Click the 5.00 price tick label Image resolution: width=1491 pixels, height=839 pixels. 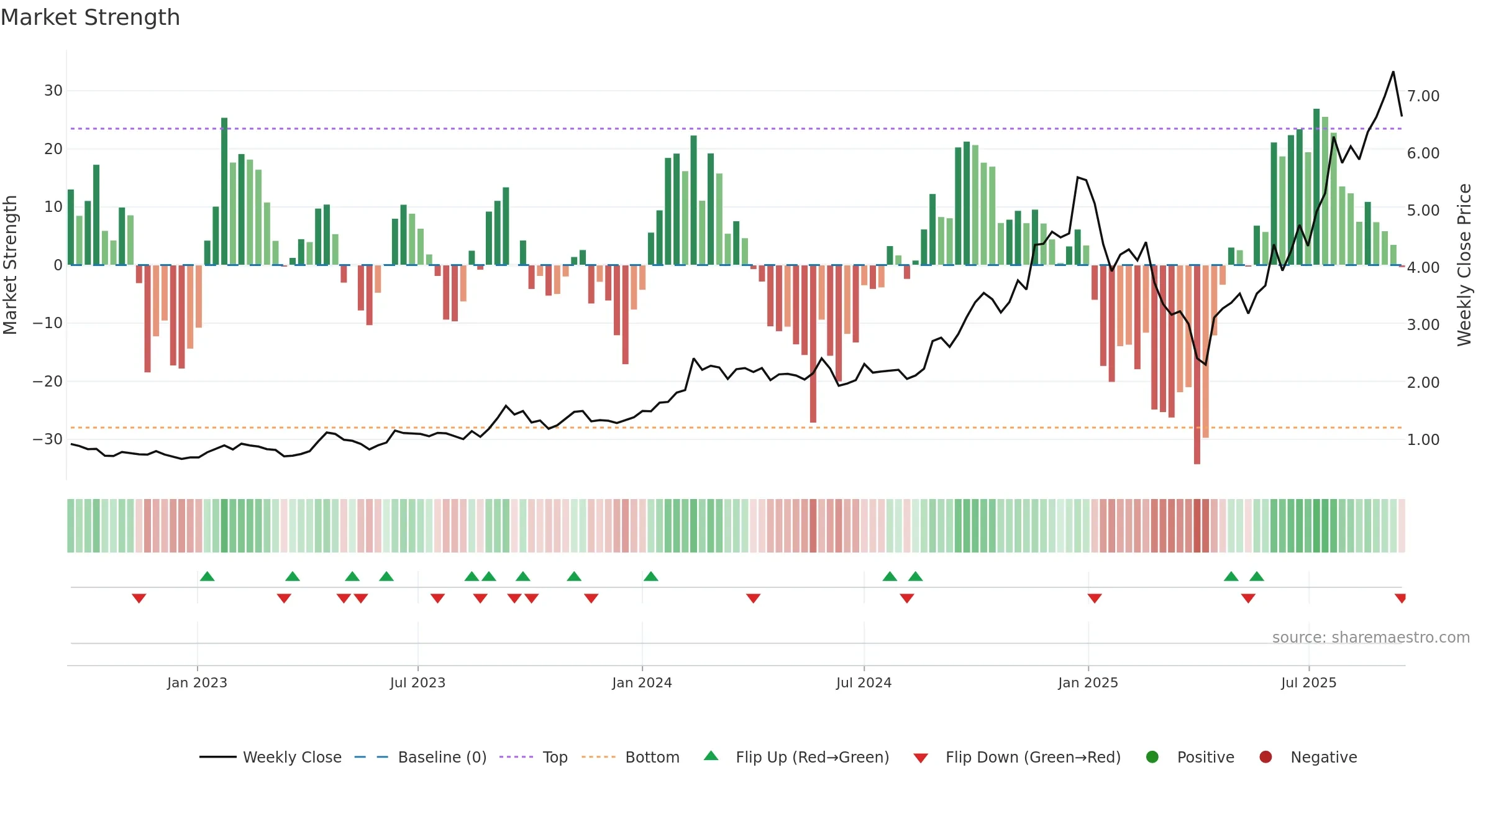click(x=1423, y=211)
